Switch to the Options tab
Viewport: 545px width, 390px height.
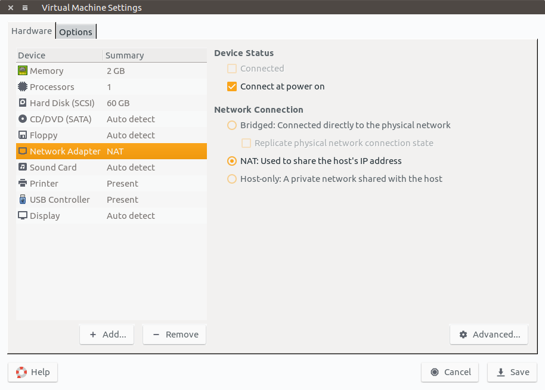click(76, 32)
